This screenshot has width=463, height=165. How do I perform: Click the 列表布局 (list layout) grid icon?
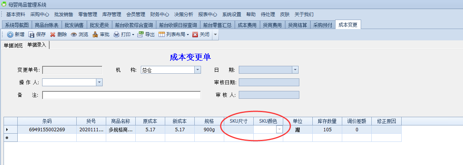coord(162,34)
